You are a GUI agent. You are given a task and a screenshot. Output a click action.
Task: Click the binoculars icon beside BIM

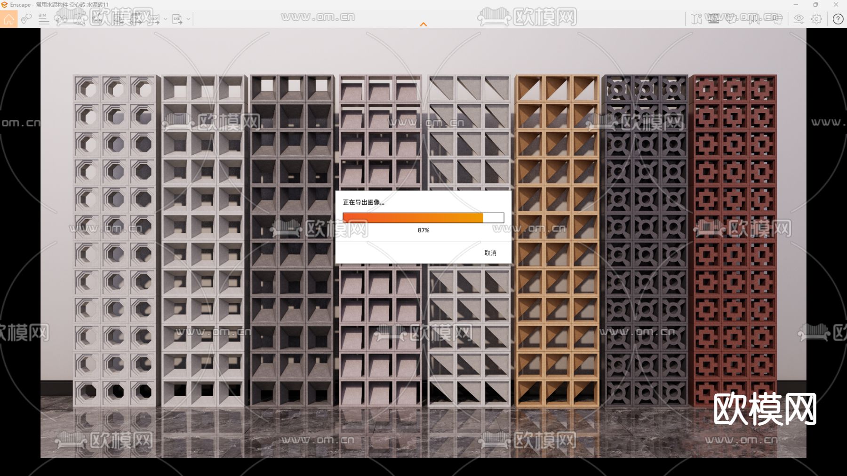(61, 19)
